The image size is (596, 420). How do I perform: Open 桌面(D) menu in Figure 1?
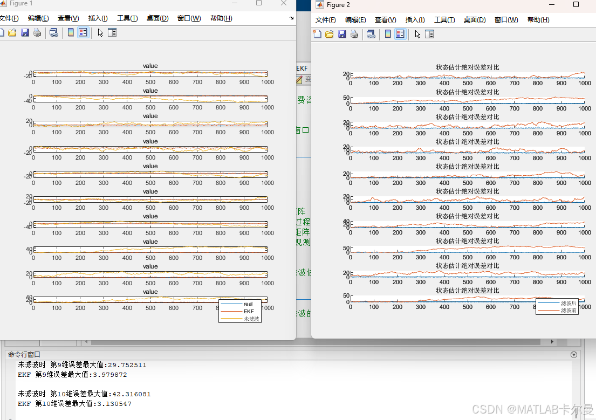tap(157, 18)
